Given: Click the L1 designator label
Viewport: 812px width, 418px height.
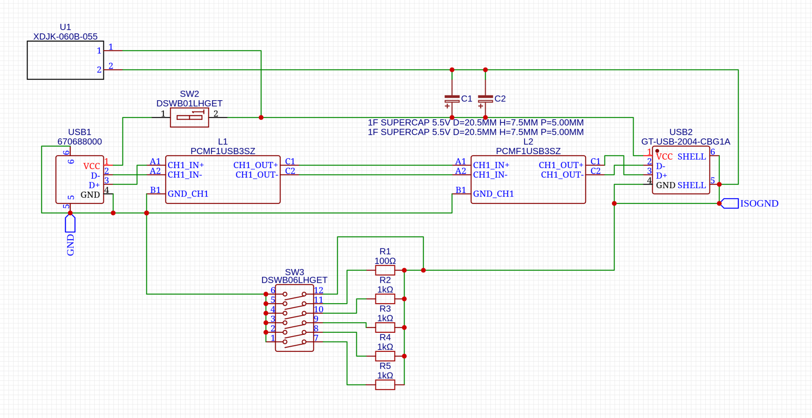Looking at the screenshot, I should point(223,141).
